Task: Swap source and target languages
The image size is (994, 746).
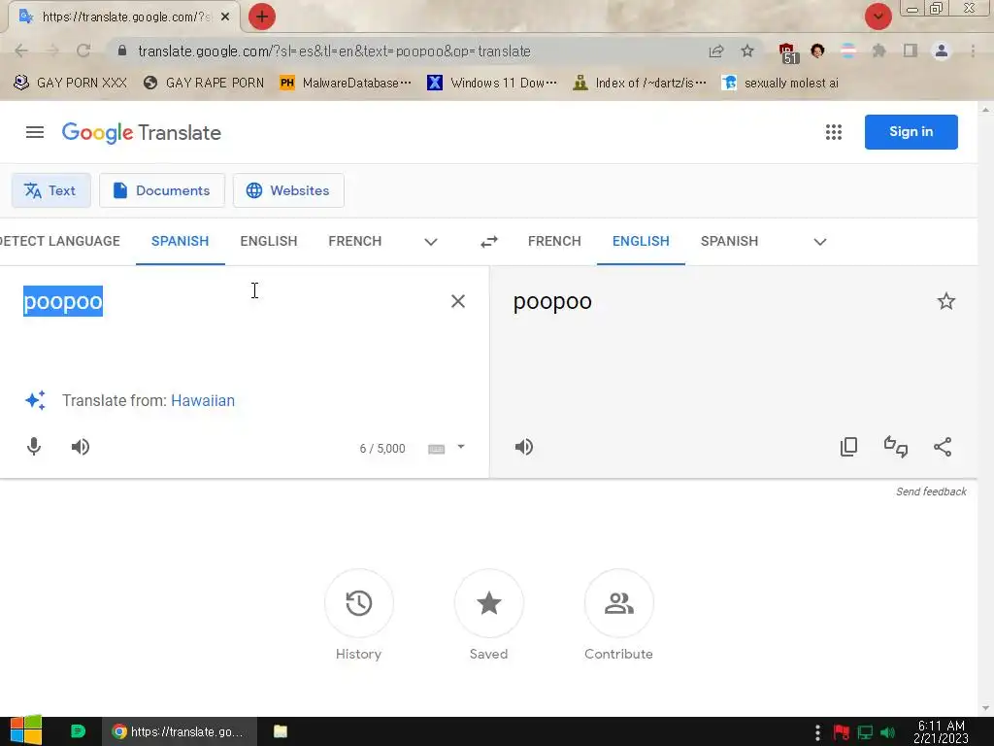Action: pos(489,242)
